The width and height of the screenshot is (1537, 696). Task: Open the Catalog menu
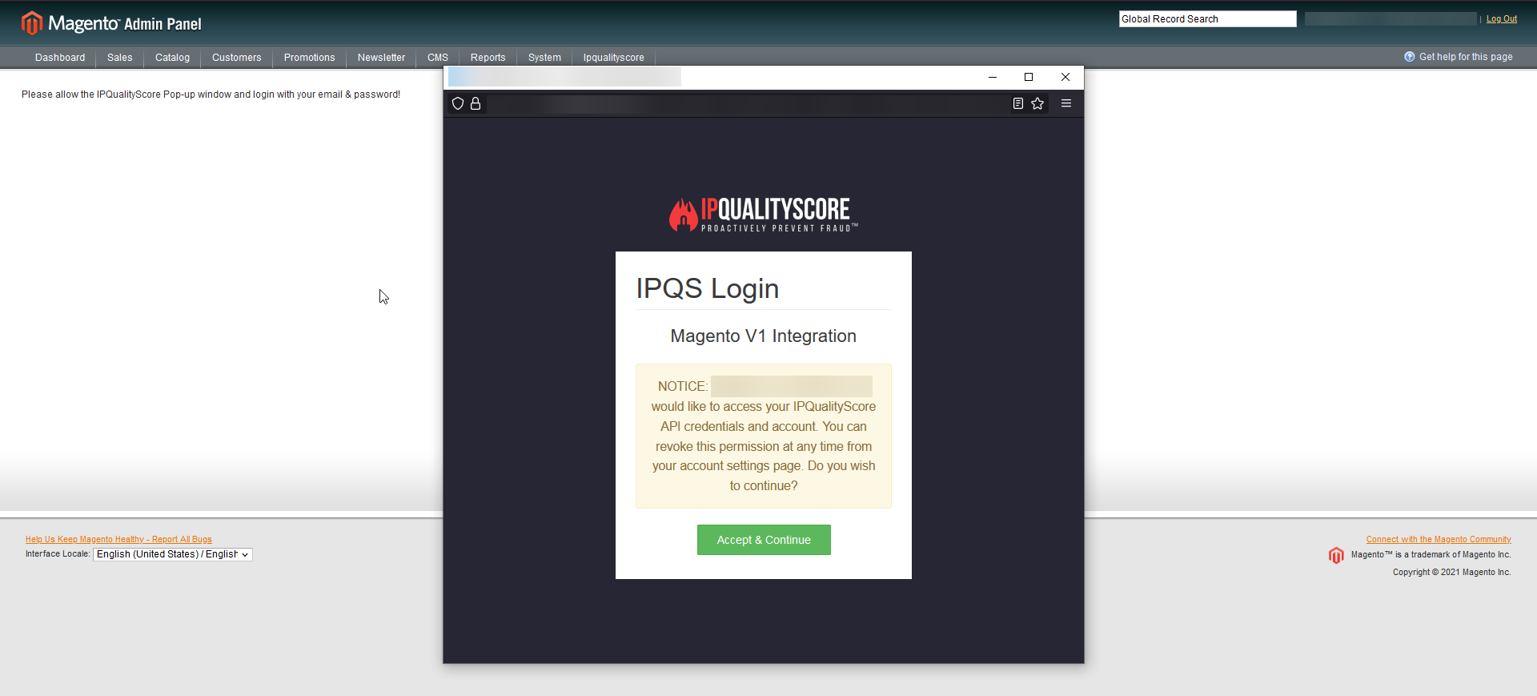coord(173,58)
